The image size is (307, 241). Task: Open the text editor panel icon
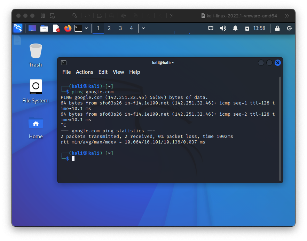point(56,28)
